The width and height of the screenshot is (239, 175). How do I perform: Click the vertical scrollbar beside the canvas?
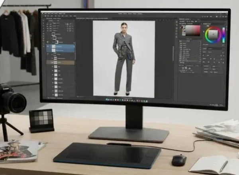click(x=173, y=54)
